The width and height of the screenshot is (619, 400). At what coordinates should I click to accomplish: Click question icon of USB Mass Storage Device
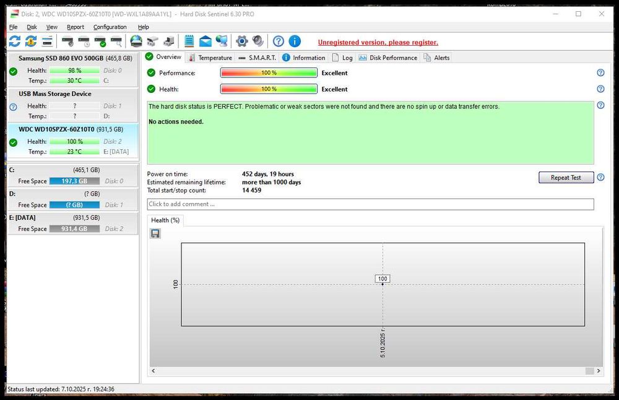(x=14, y=107)
